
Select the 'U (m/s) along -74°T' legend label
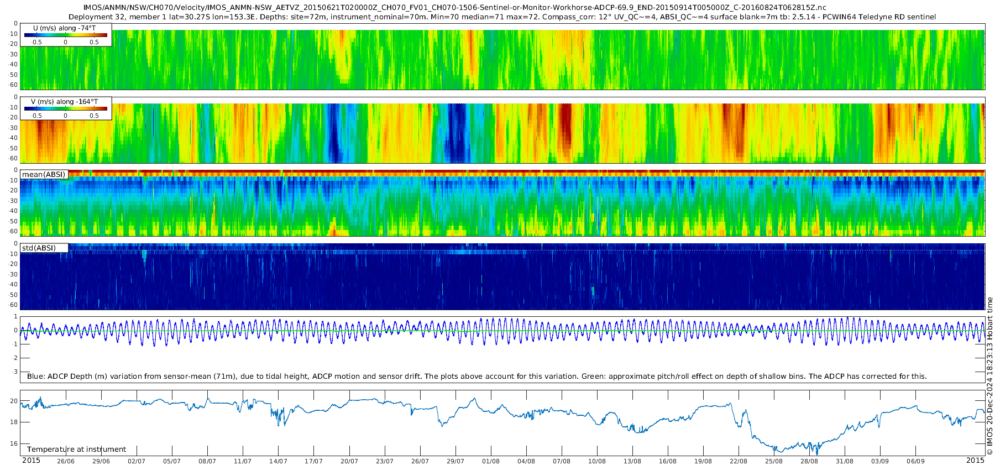click(x=65, y=28)
